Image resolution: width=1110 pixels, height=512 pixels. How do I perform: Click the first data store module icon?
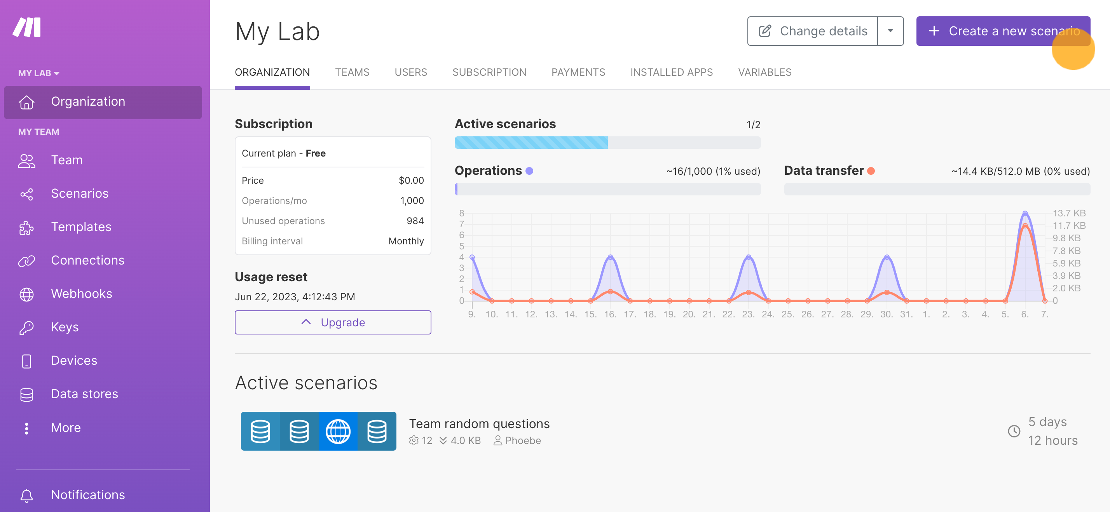coord(260,431)
